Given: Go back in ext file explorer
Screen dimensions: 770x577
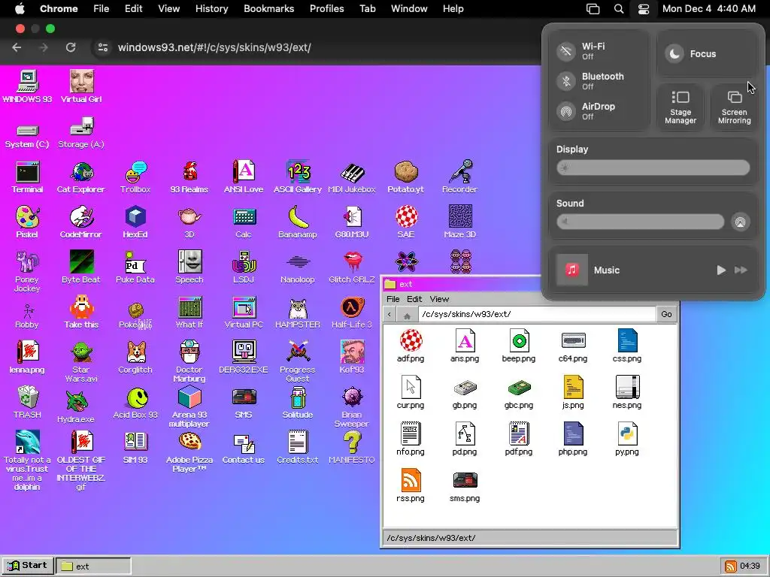Looking at the screenshot, I should point(390,315).
